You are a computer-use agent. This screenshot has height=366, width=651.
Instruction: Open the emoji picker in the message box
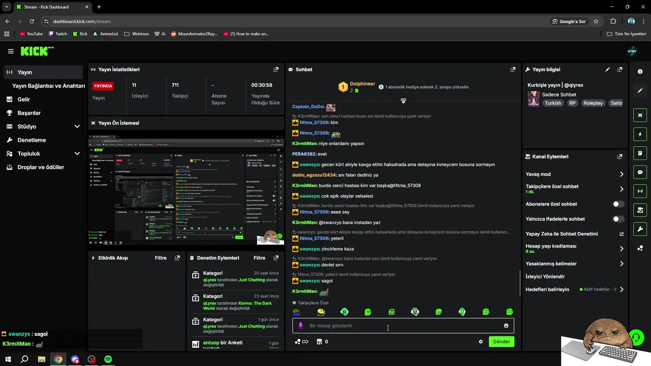(x=506, y=326)
